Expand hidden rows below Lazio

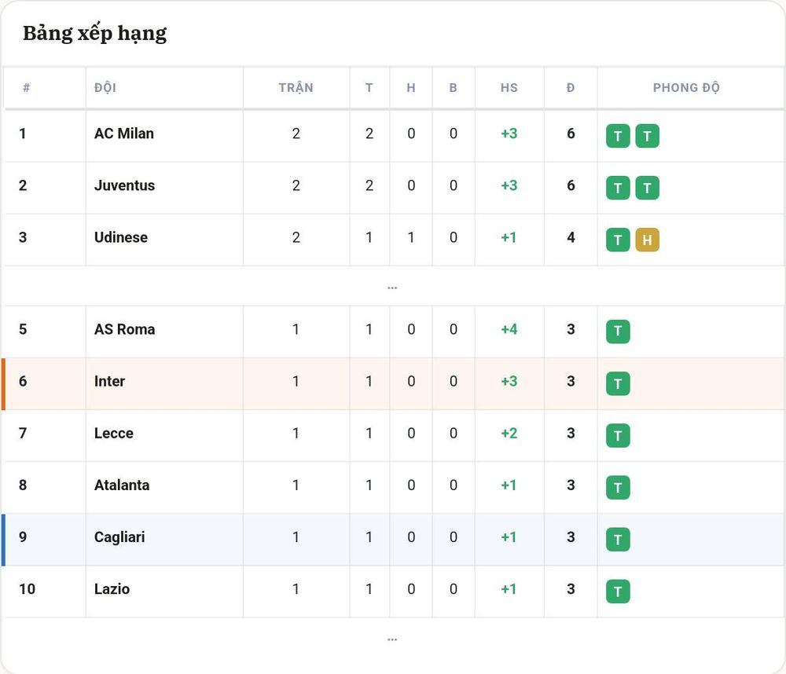tap(392, 639)
